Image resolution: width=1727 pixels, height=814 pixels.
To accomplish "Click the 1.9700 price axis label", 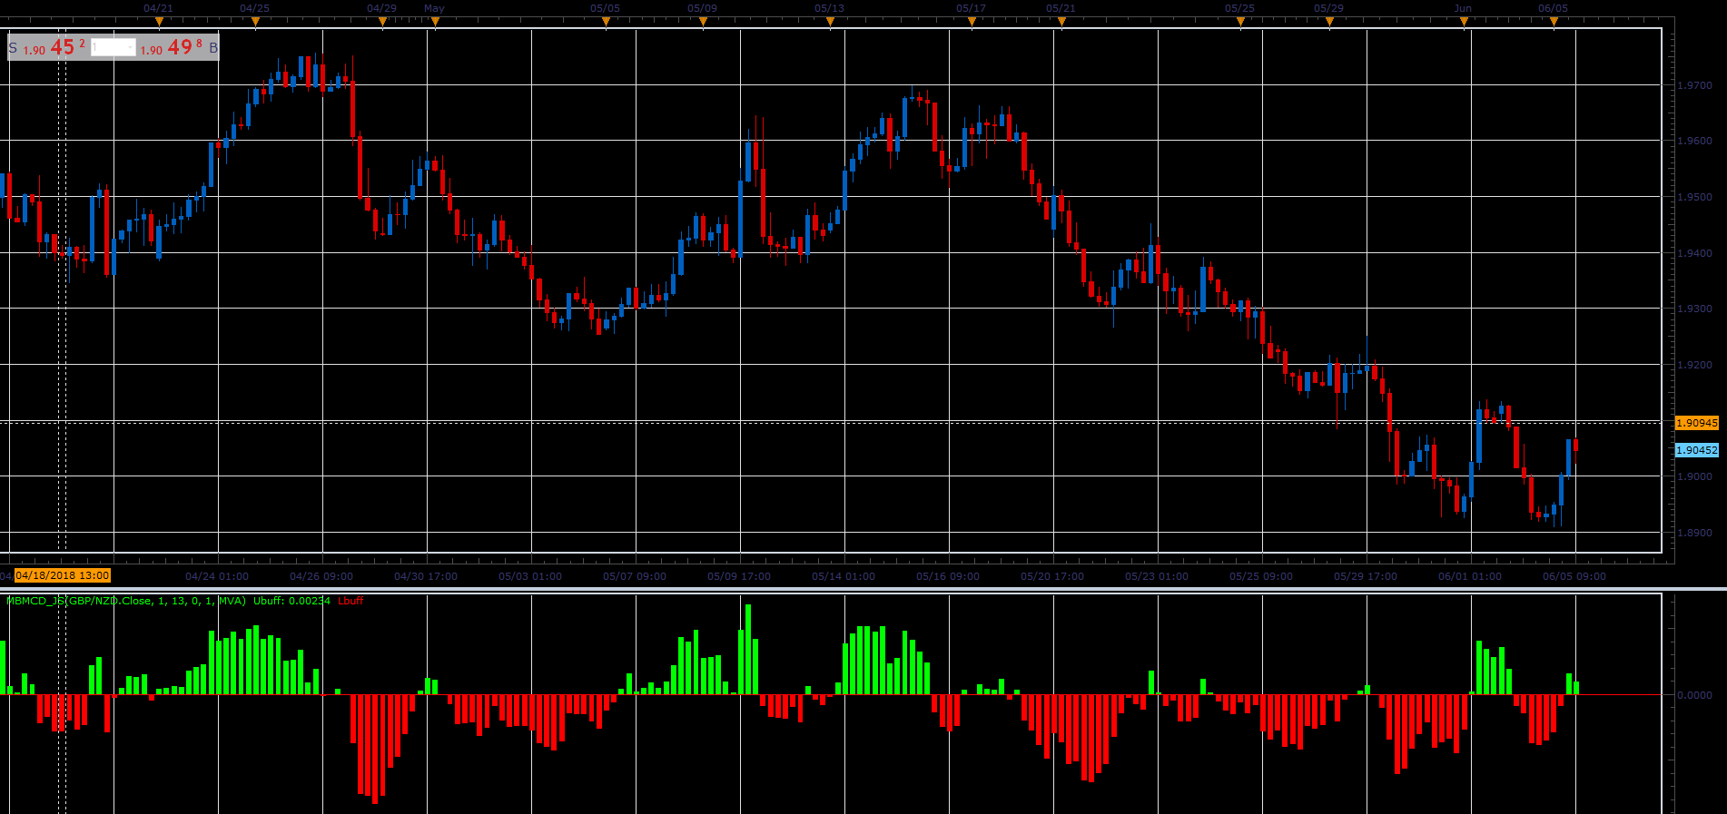I will (x=1694, y=85).
